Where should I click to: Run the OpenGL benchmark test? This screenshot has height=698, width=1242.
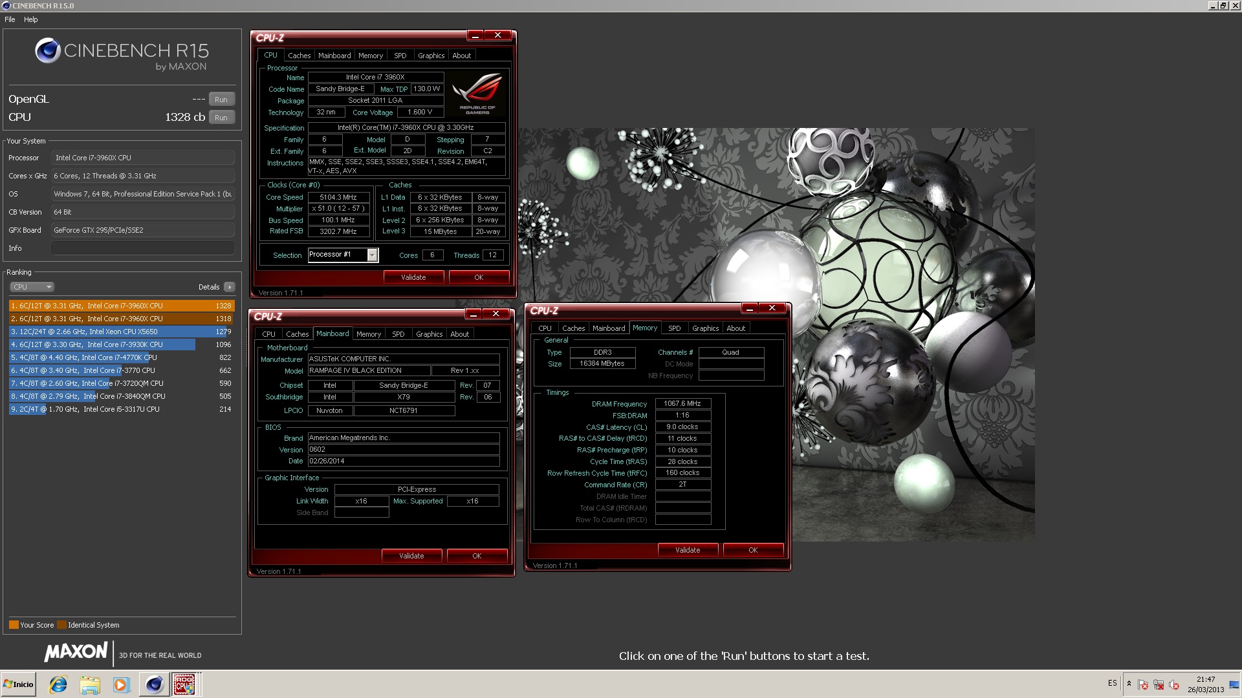221,100
